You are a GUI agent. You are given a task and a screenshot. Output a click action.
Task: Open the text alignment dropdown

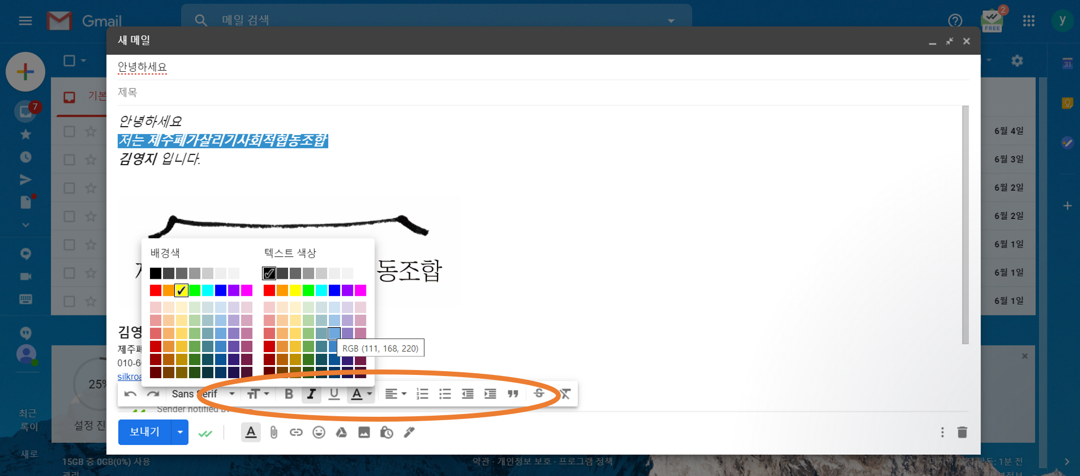(x=396, y=394)
